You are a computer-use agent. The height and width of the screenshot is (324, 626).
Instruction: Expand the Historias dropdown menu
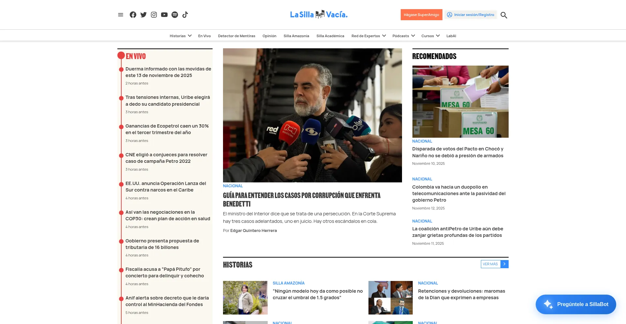190,36
